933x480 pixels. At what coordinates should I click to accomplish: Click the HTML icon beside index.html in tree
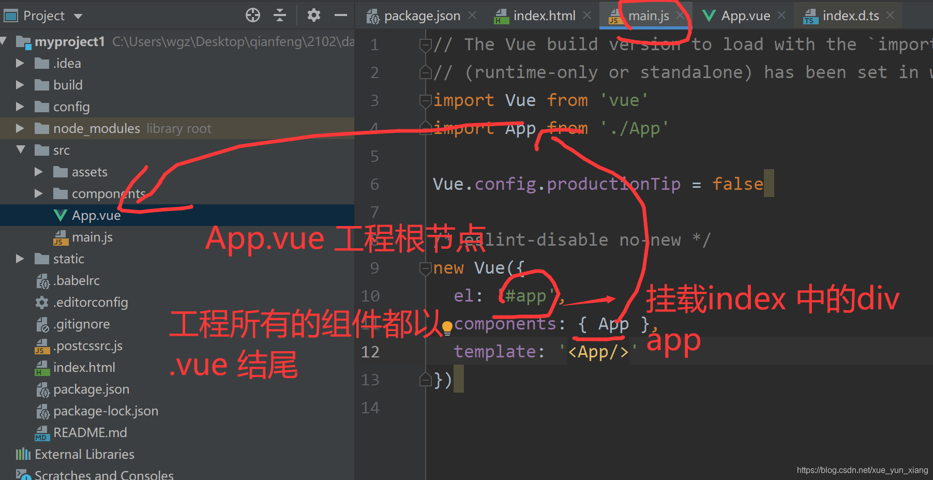42,367
